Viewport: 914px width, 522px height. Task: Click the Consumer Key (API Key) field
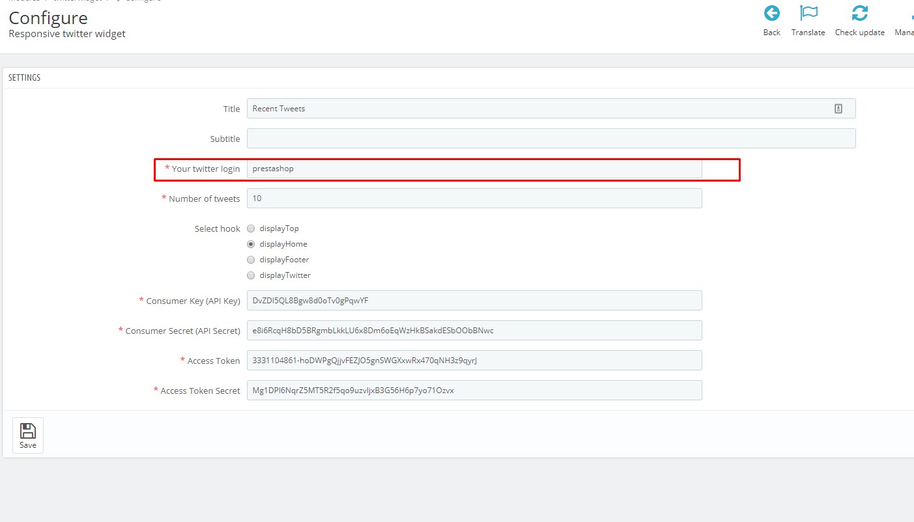474,301
